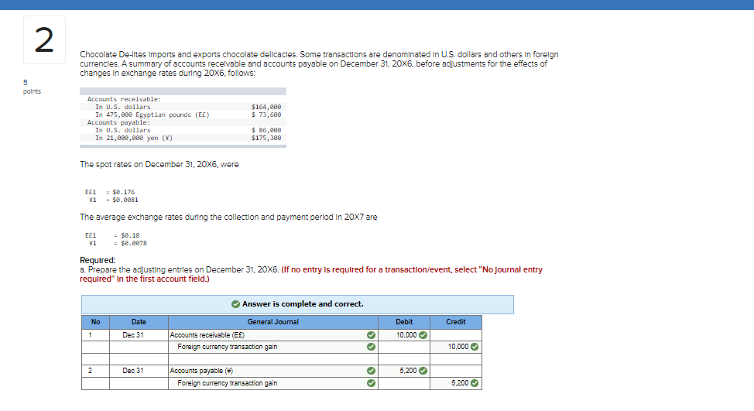Click the spot rate 'E£1 = $0.176'
Image resolution: width=754 pixels, height=411 pixels.
coord(110,192)
